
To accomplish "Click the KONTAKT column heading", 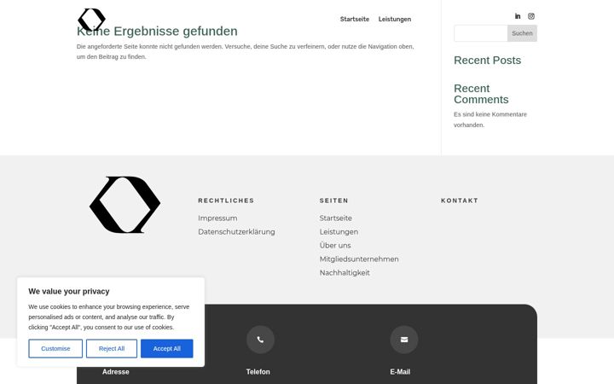I will (x=460, y=201).
